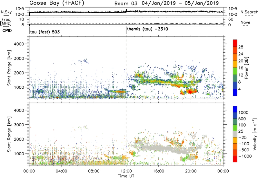
Task: Click the 'Nave' legend label
Action: tap(245, 22)
